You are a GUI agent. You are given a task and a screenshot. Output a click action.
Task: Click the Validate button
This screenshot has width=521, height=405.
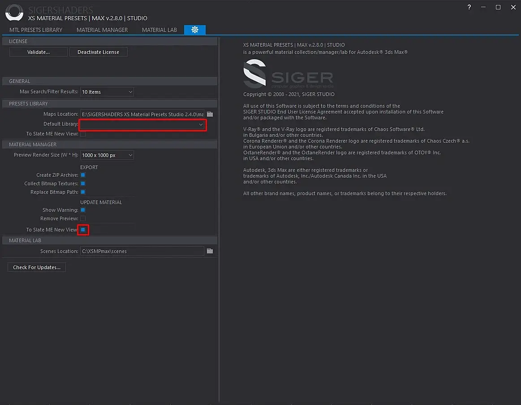point(38,52)
